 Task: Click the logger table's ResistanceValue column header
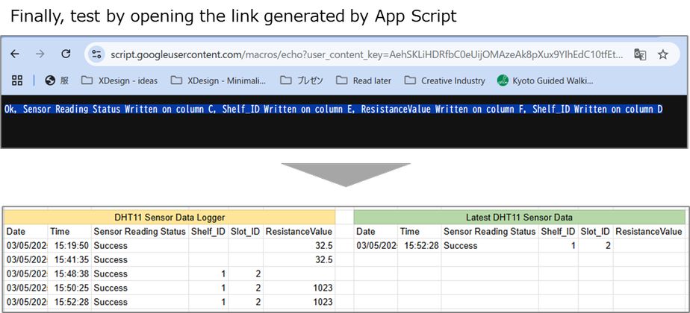click(x=299, y=231)
